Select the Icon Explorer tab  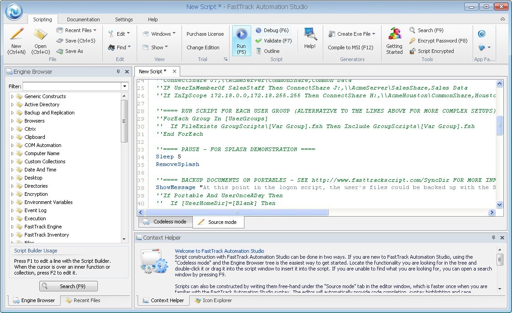pyautogui.click(x=213, y=301)
